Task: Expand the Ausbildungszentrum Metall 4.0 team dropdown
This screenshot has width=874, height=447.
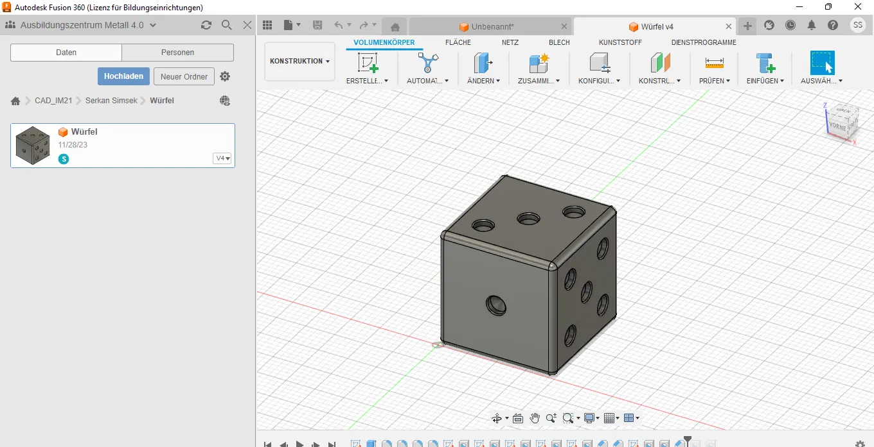Action: pos(152,25)
